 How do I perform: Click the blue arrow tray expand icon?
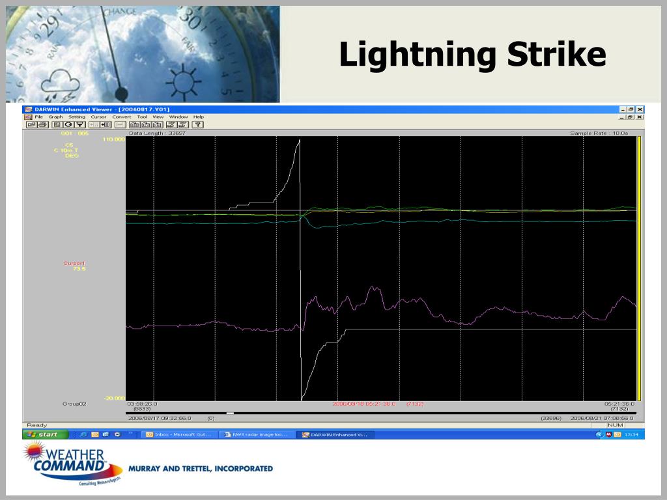[600, 434]
